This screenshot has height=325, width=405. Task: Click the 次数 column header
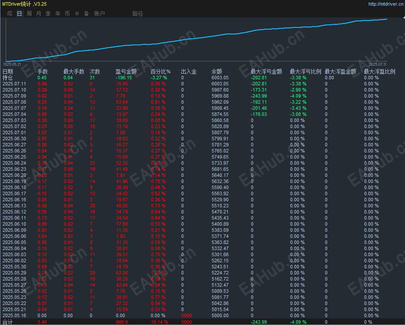coord(94,71)
